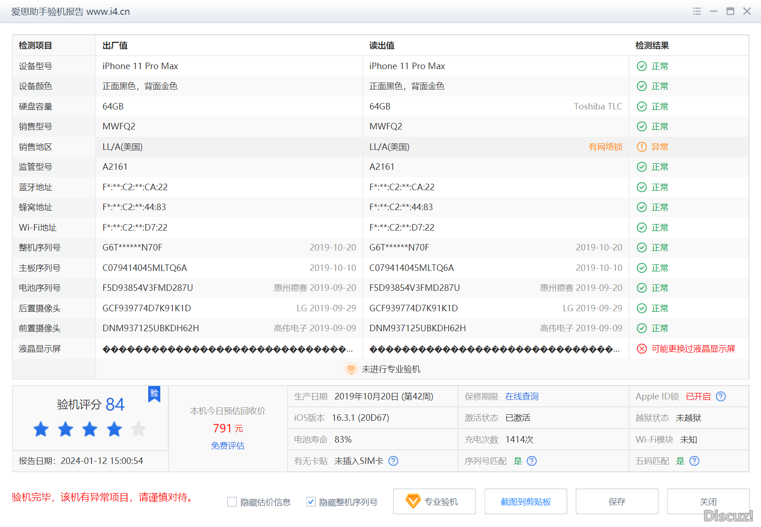Click the orange warning icon for 销售地区 row
761x527 pixels.
pos(642,147)
